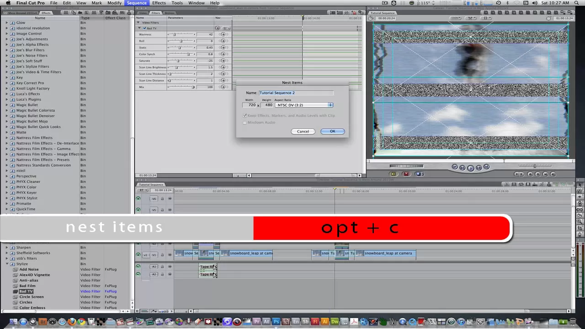Collapse the Stylize bin
The image size is (585, 329).
click(7, 264)
